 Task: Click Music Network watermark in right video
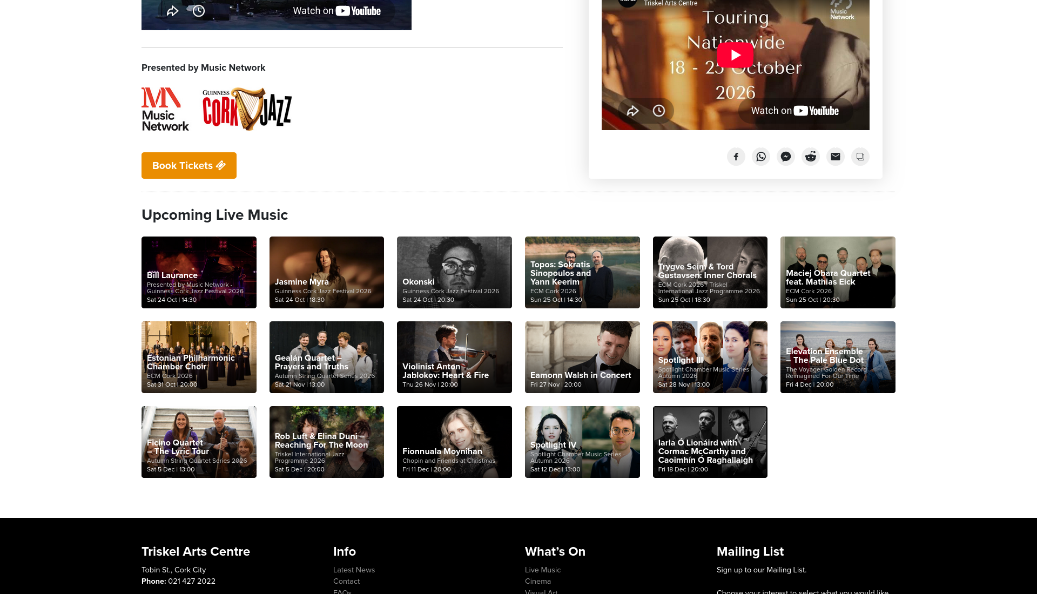point(842,10)
